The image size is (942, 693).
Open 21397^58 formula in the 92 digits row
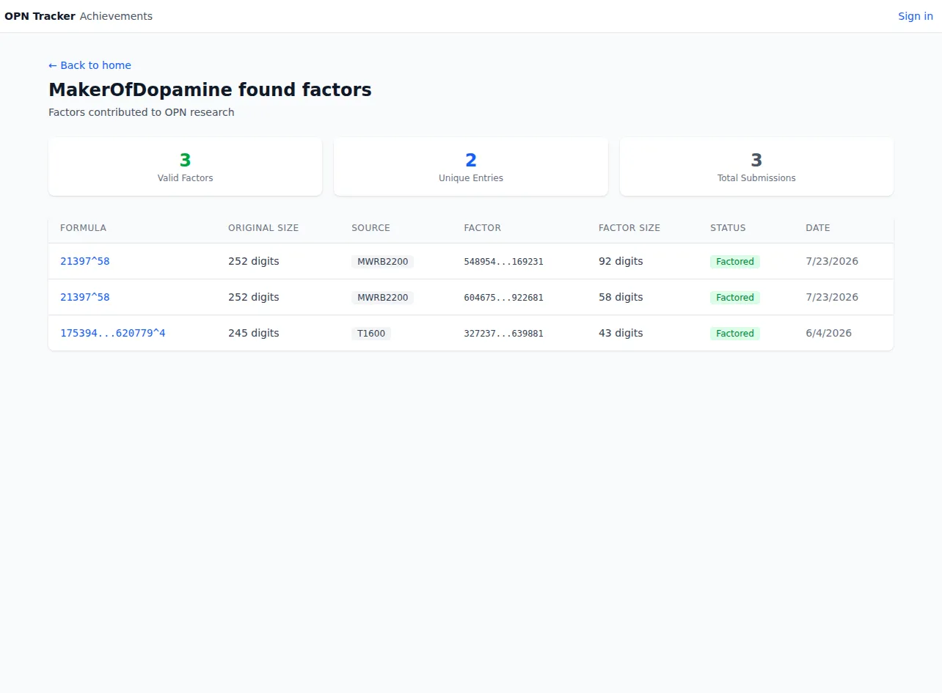coord(84,261)
